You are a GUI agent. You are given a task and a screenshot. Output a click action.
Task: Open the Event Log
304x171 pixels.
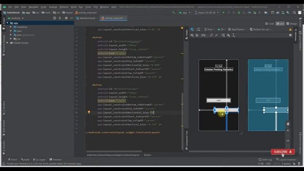pyautogui.click(x=265, y=160)
